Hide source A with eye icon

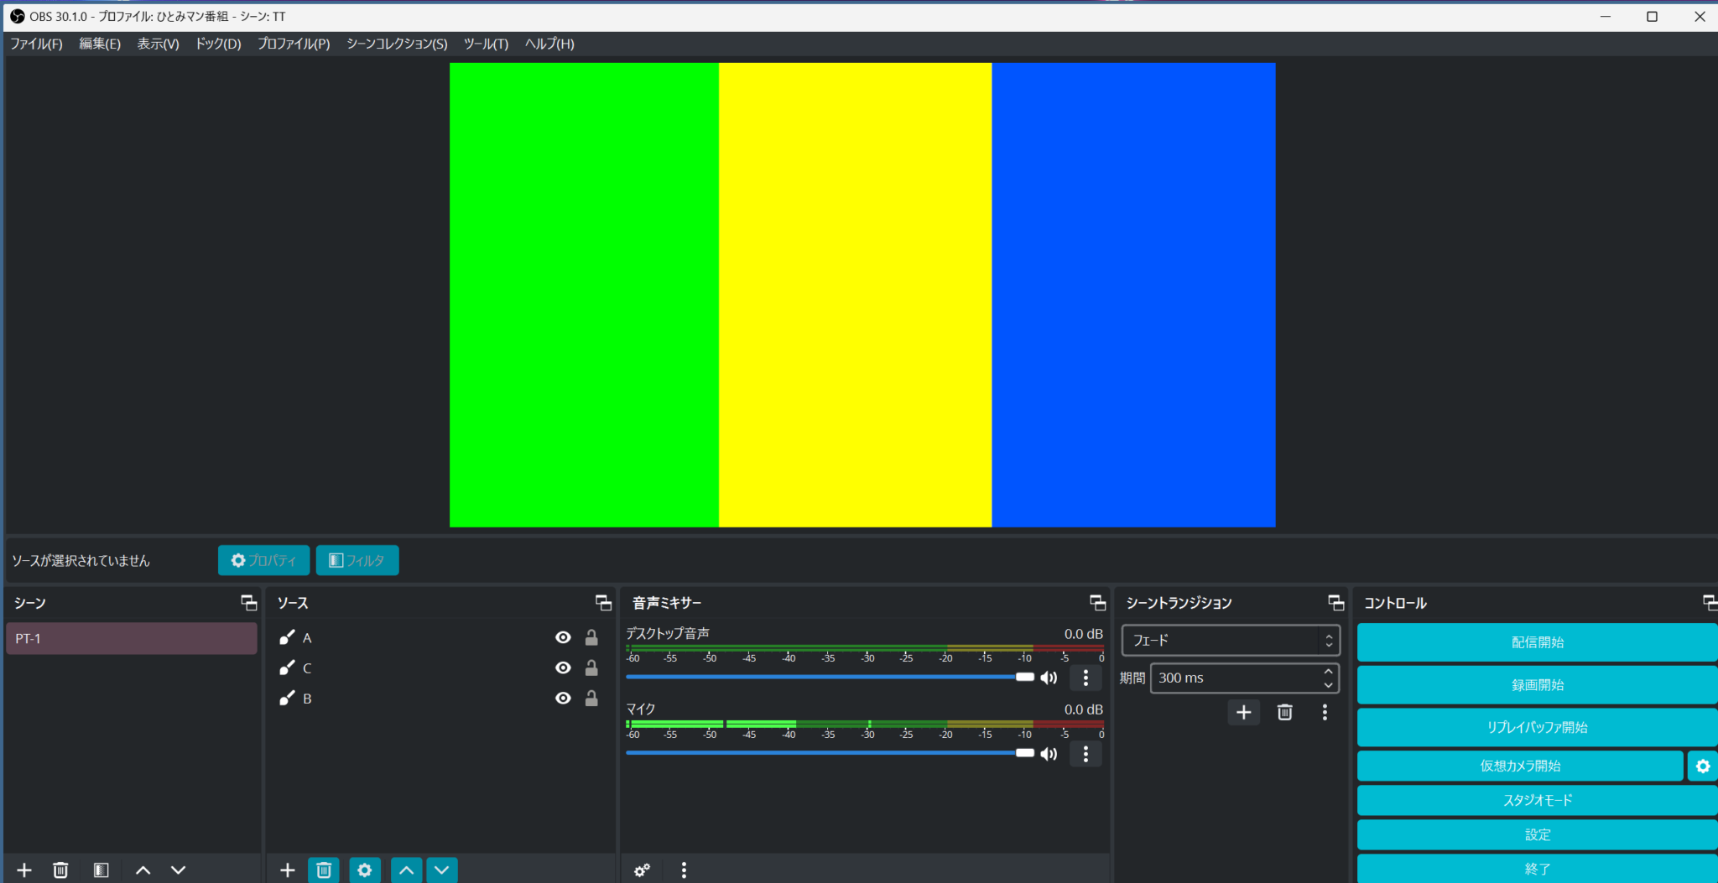coord(563,638)
